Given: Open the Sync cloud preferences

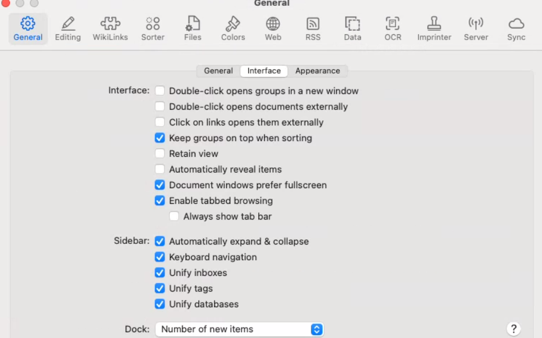Looking at the screenshot, I should 516,28.
